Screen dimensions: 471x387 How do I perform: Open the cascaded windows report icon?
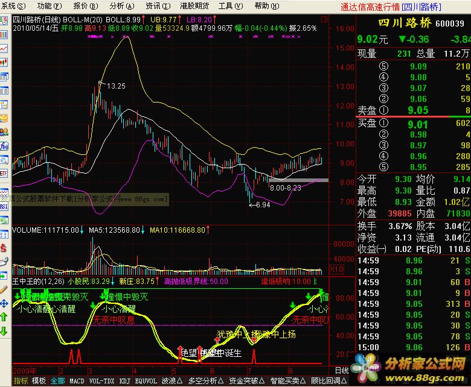click(x=4, y=77)
